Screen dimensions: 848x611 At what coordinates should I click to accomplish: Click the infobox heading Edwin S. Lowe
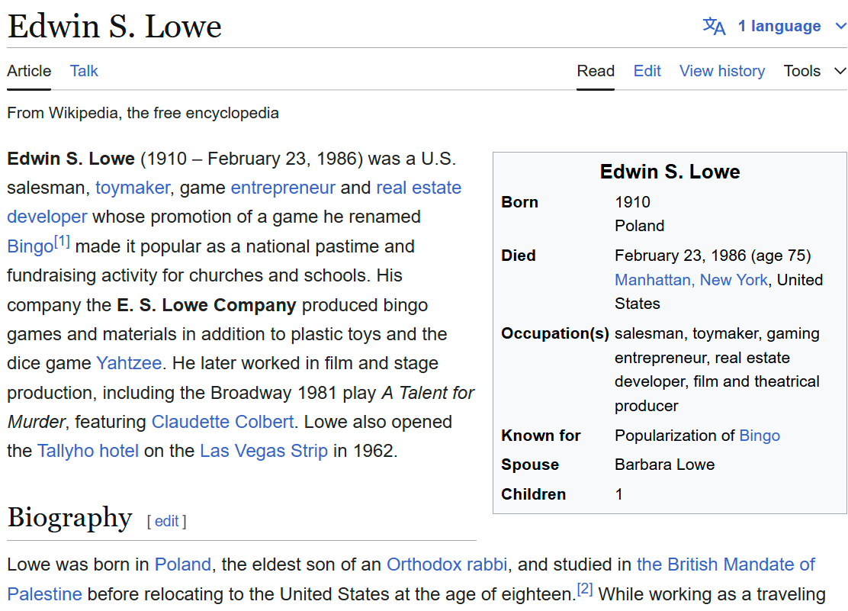670,172
